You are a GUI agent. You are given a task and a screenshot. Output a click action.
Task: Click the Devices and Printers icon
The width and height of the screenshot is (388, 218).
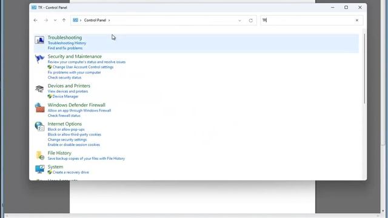coord(39,88)
